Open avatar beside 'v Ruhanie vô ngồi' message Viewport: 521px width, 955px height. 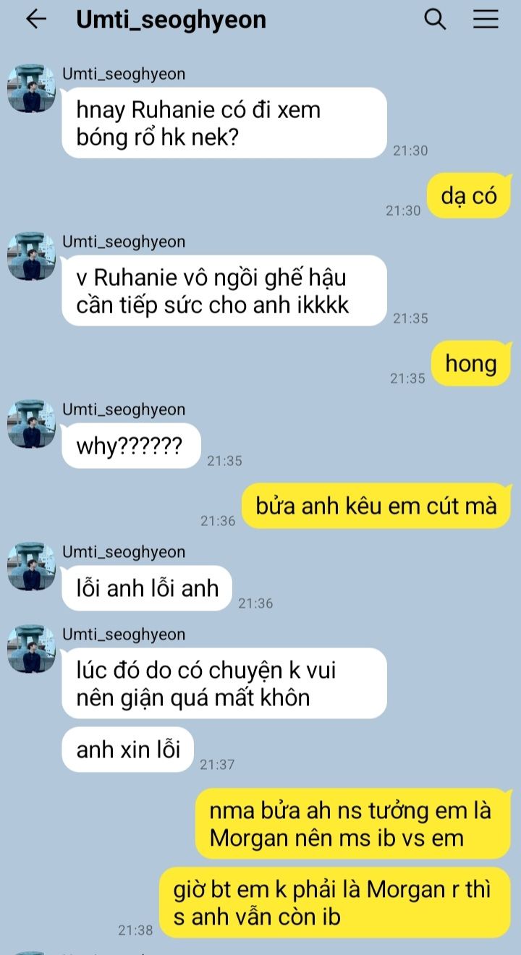point(31,256)
